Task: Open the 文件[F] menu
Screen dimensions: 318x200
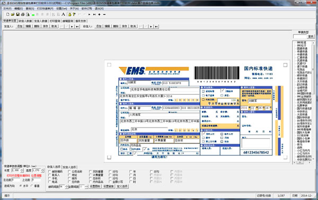Action: (x=7, y=8)
